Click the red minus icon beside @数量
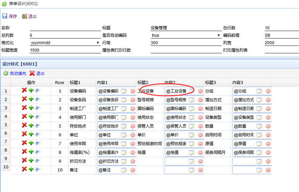This screenshot has width=299, height=192. pyautogui.click(x=268, y=126)
